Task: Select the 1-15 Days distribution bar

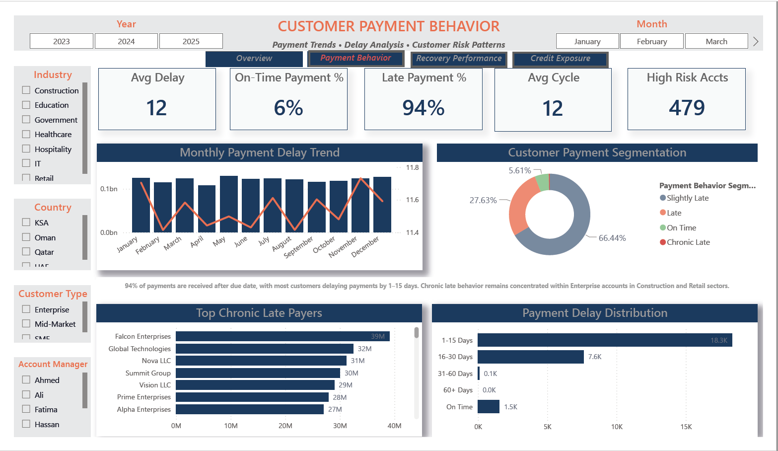Action: click(x=605, y=340)
